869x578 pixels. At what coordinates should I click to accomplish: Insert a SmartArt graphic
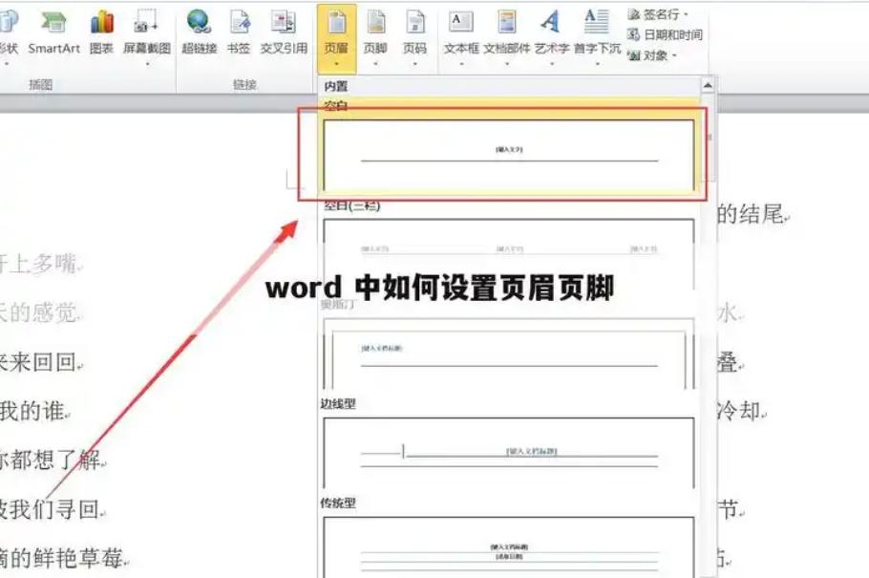click(53, 34)
